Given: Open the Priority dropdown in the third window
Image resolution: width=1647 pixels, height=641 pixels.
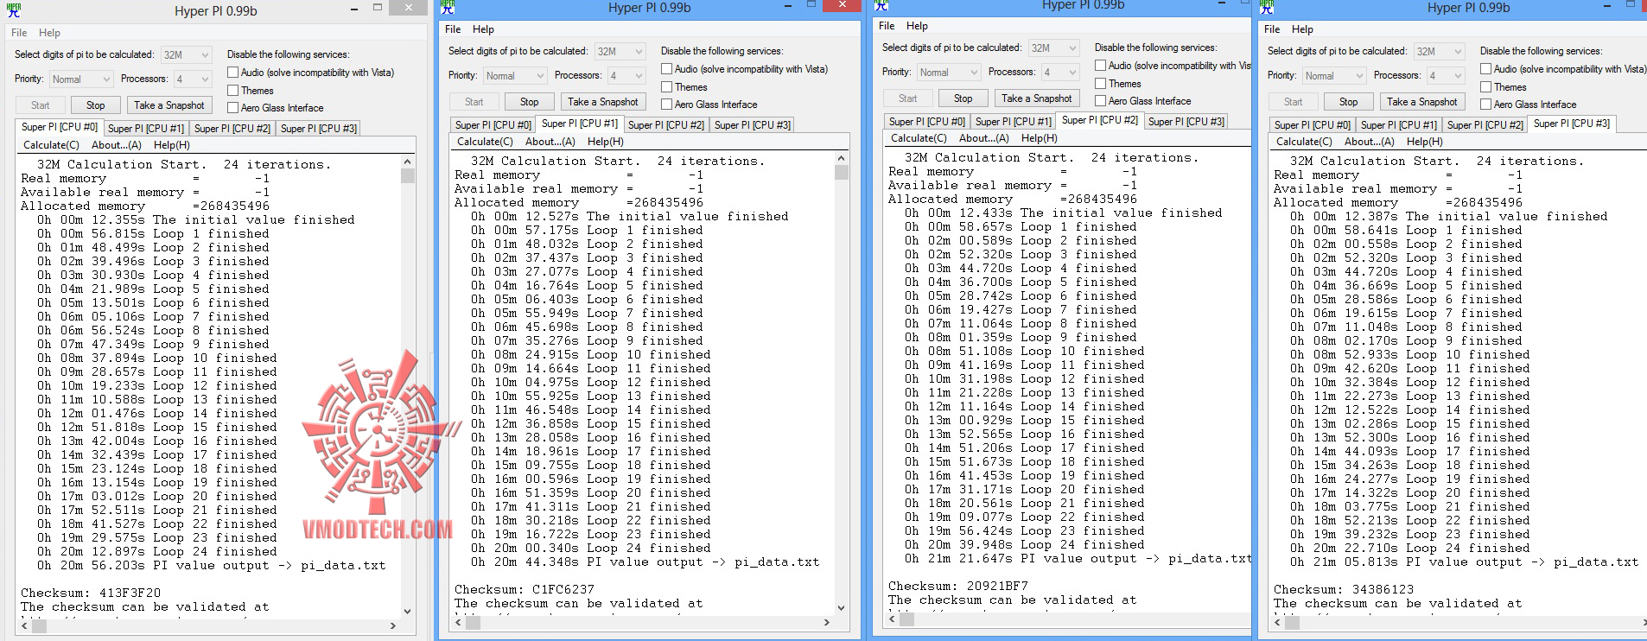Looking at the screenshot, I should pyautogui.click(x=948, y=72).
